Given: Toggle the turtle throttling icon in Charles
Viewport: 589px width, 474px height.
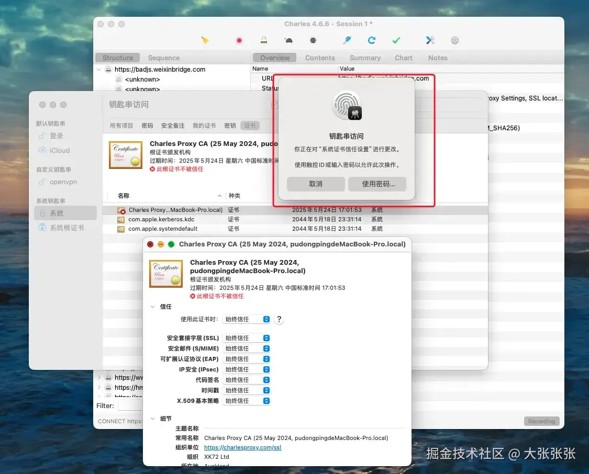Looking at the screenshot, I should point(288,40).
